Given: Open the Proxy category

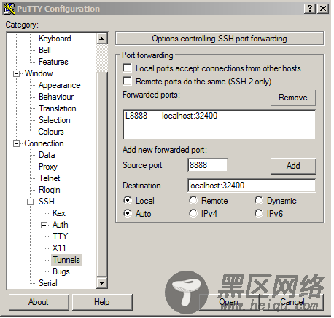Looking at the screenshot, I should [48, 167].
